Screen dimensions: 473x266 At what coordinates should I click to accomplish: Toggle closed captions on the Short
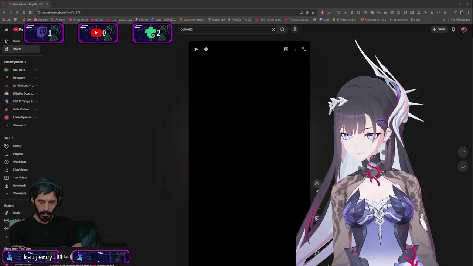286,49
